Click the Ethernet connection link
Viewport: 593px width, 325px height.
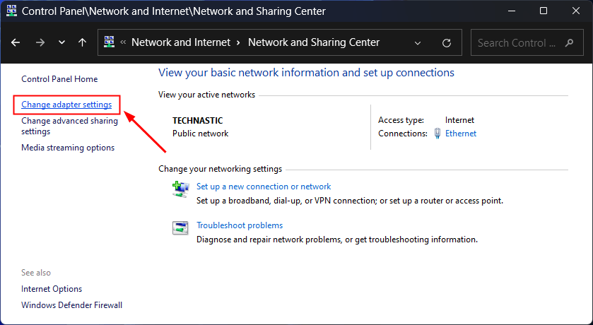click(461, 134)
